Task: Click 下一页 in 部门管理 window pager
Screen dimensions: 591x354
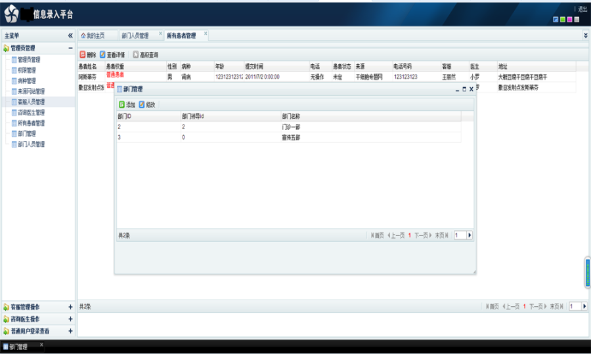Action: [x=423, y=235]
